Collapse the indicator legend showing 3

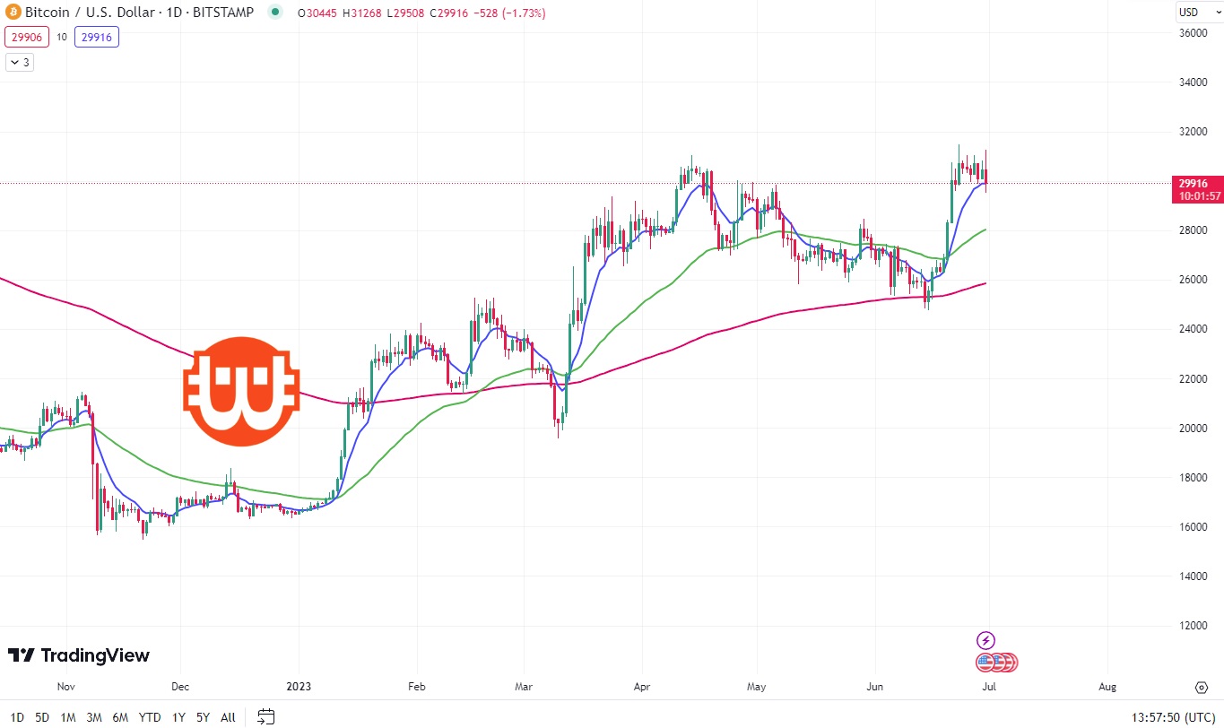click(x=20, y=63)
